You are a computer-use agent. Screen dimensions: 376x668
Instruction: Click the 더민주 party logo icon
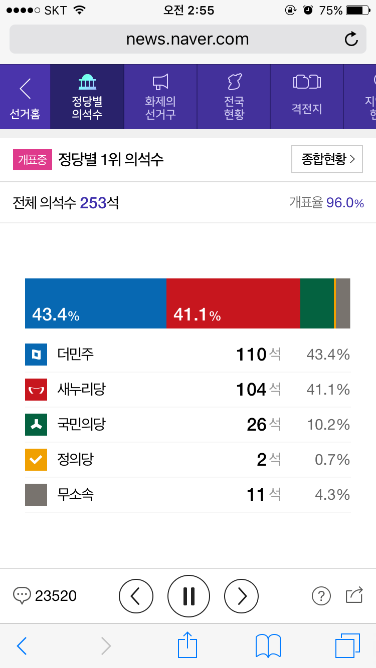[x=36, y=354]
